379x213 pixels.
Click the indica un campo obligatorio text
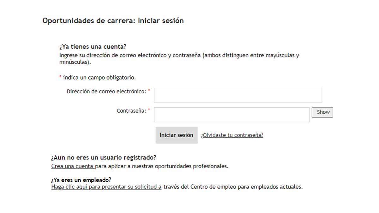(99, 77)
